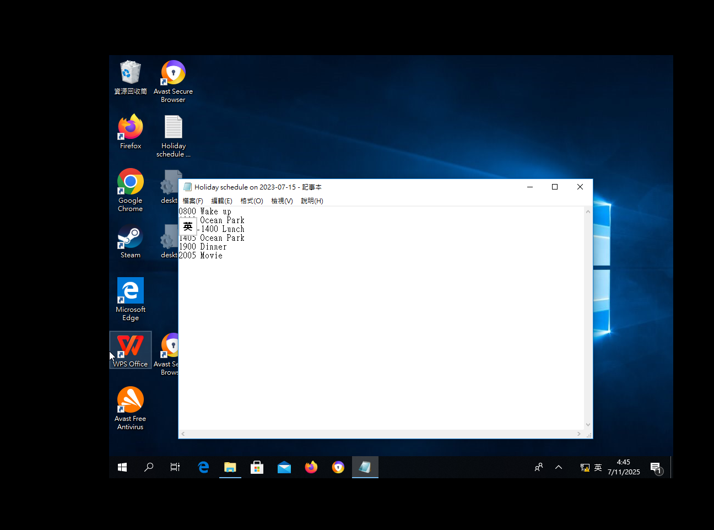Toggle the 英 input language indicator in taskbar
714x530 pixels.
tap(598, 467)
